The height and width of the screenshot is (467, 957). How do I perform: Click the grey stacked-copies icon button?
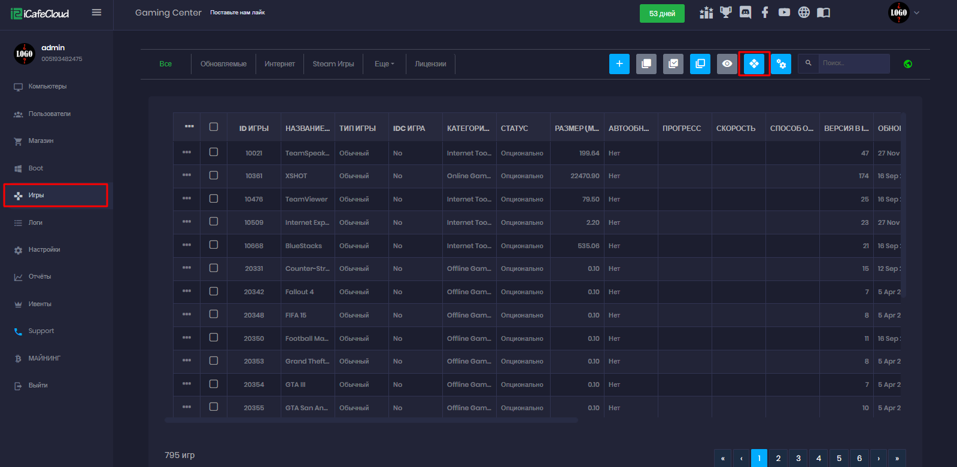(x=646, y=64)
